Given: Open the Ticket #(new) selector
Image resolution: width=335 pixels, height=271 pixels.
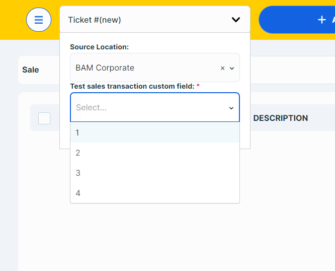Looking at the screenshot, I should click(155, 20).
